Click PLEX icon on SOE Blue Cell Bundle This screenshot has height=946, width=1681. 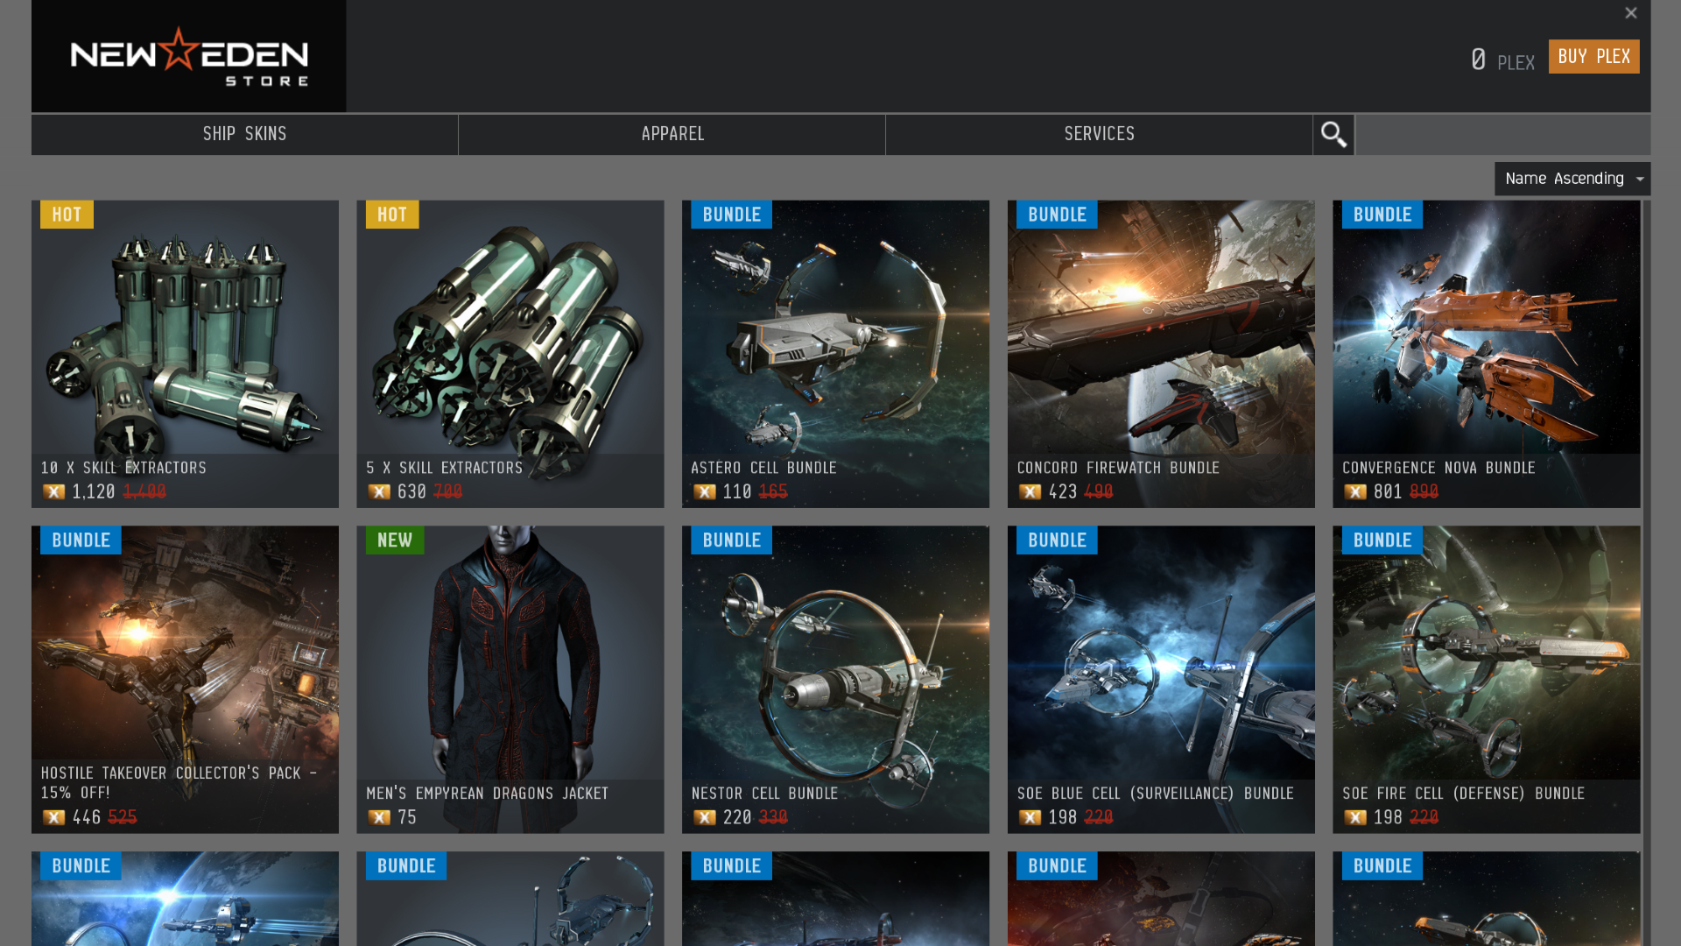tap(1030, 817)
